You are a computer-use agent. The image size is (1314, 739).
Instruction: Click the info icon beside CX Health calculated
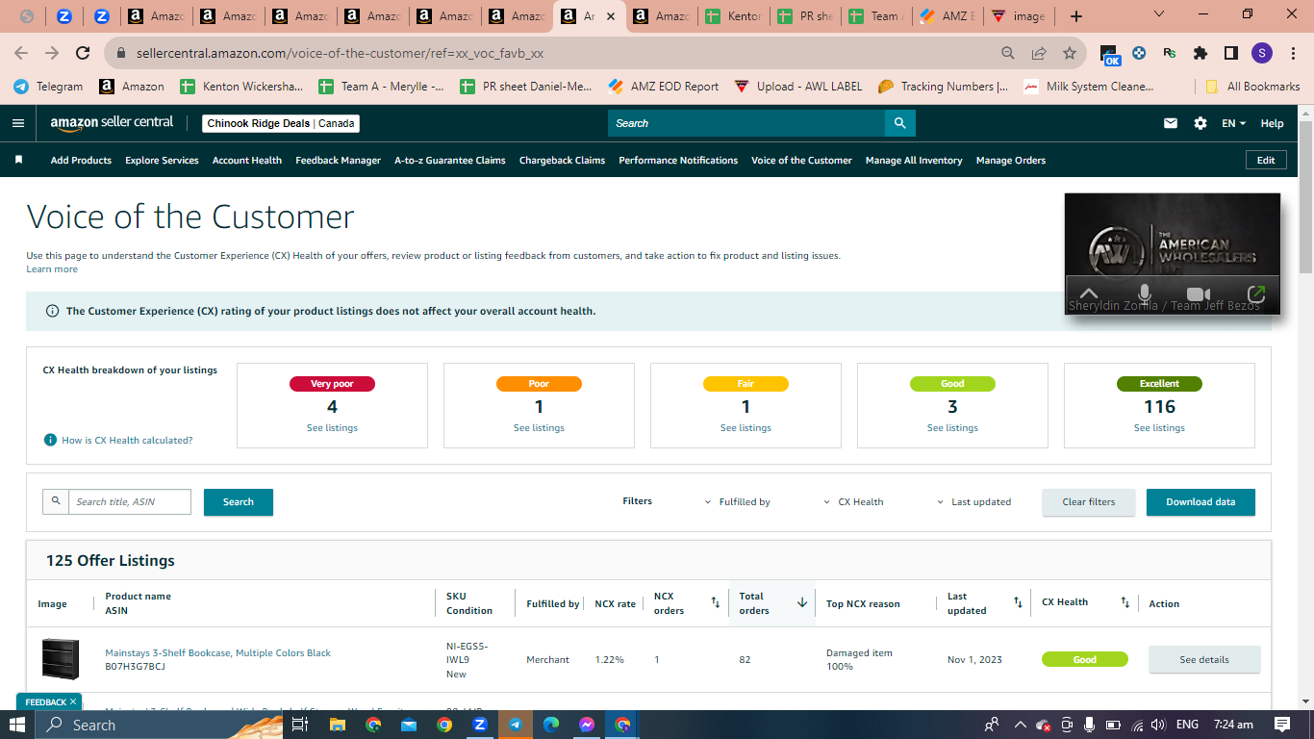[50, 440]
